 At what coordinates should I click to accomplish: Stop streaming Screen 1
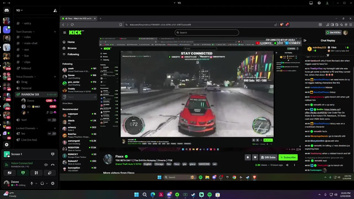[x=53, y=154]
